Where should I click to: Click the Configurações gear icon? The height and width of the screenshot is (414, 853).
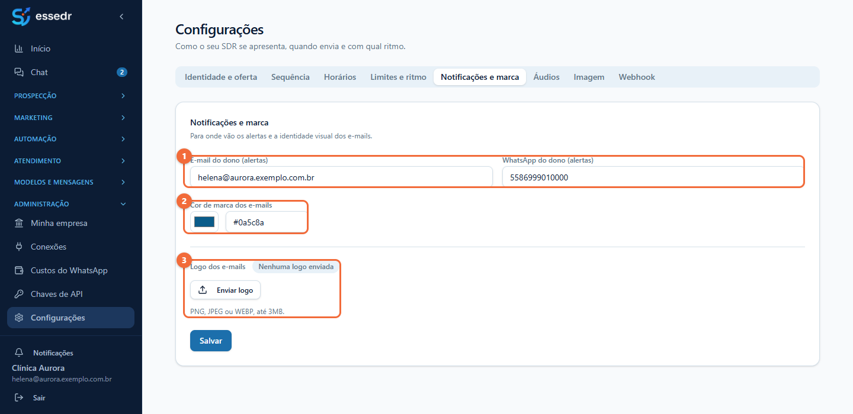[19, 318]
